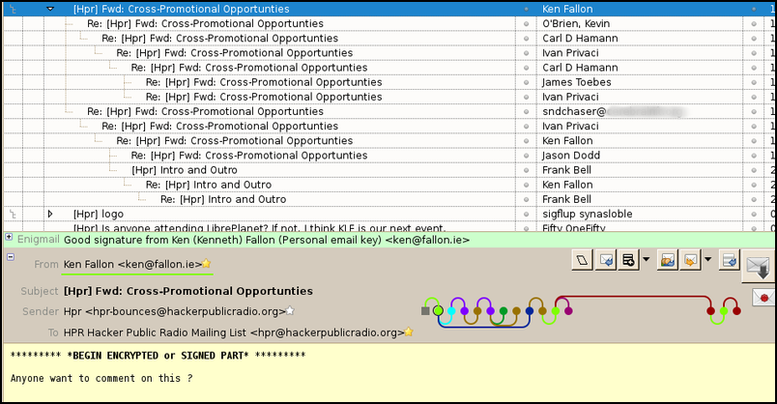Click the envelope with blue arrow reply icon
The image size is (777, 404).
click(607, 260)
